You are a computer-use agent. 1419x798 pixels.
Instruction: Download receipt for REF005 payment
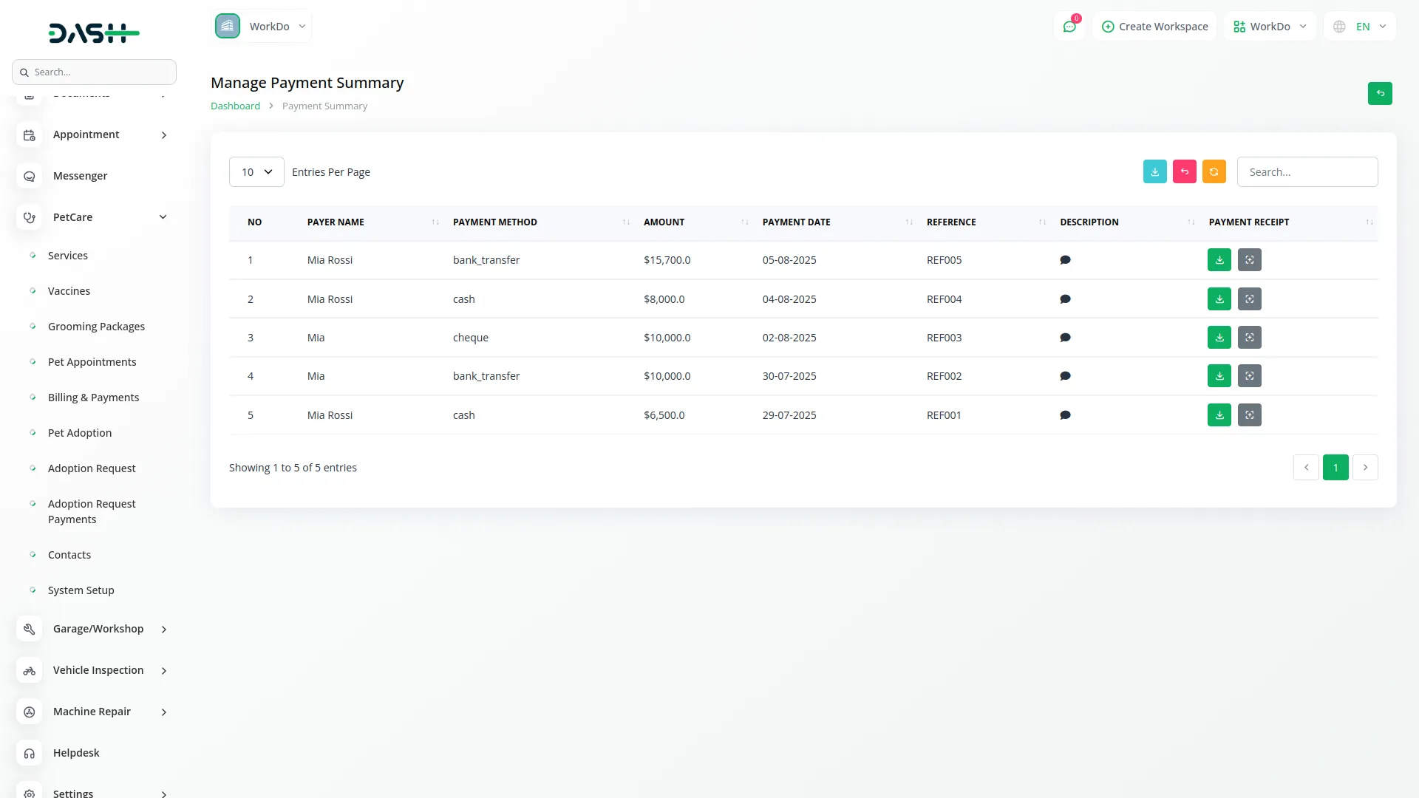click(x=1219, y=260)
